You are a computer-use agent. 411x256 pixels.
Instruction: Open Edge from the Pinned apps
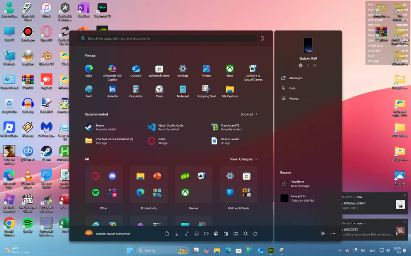tap(89, 71)
